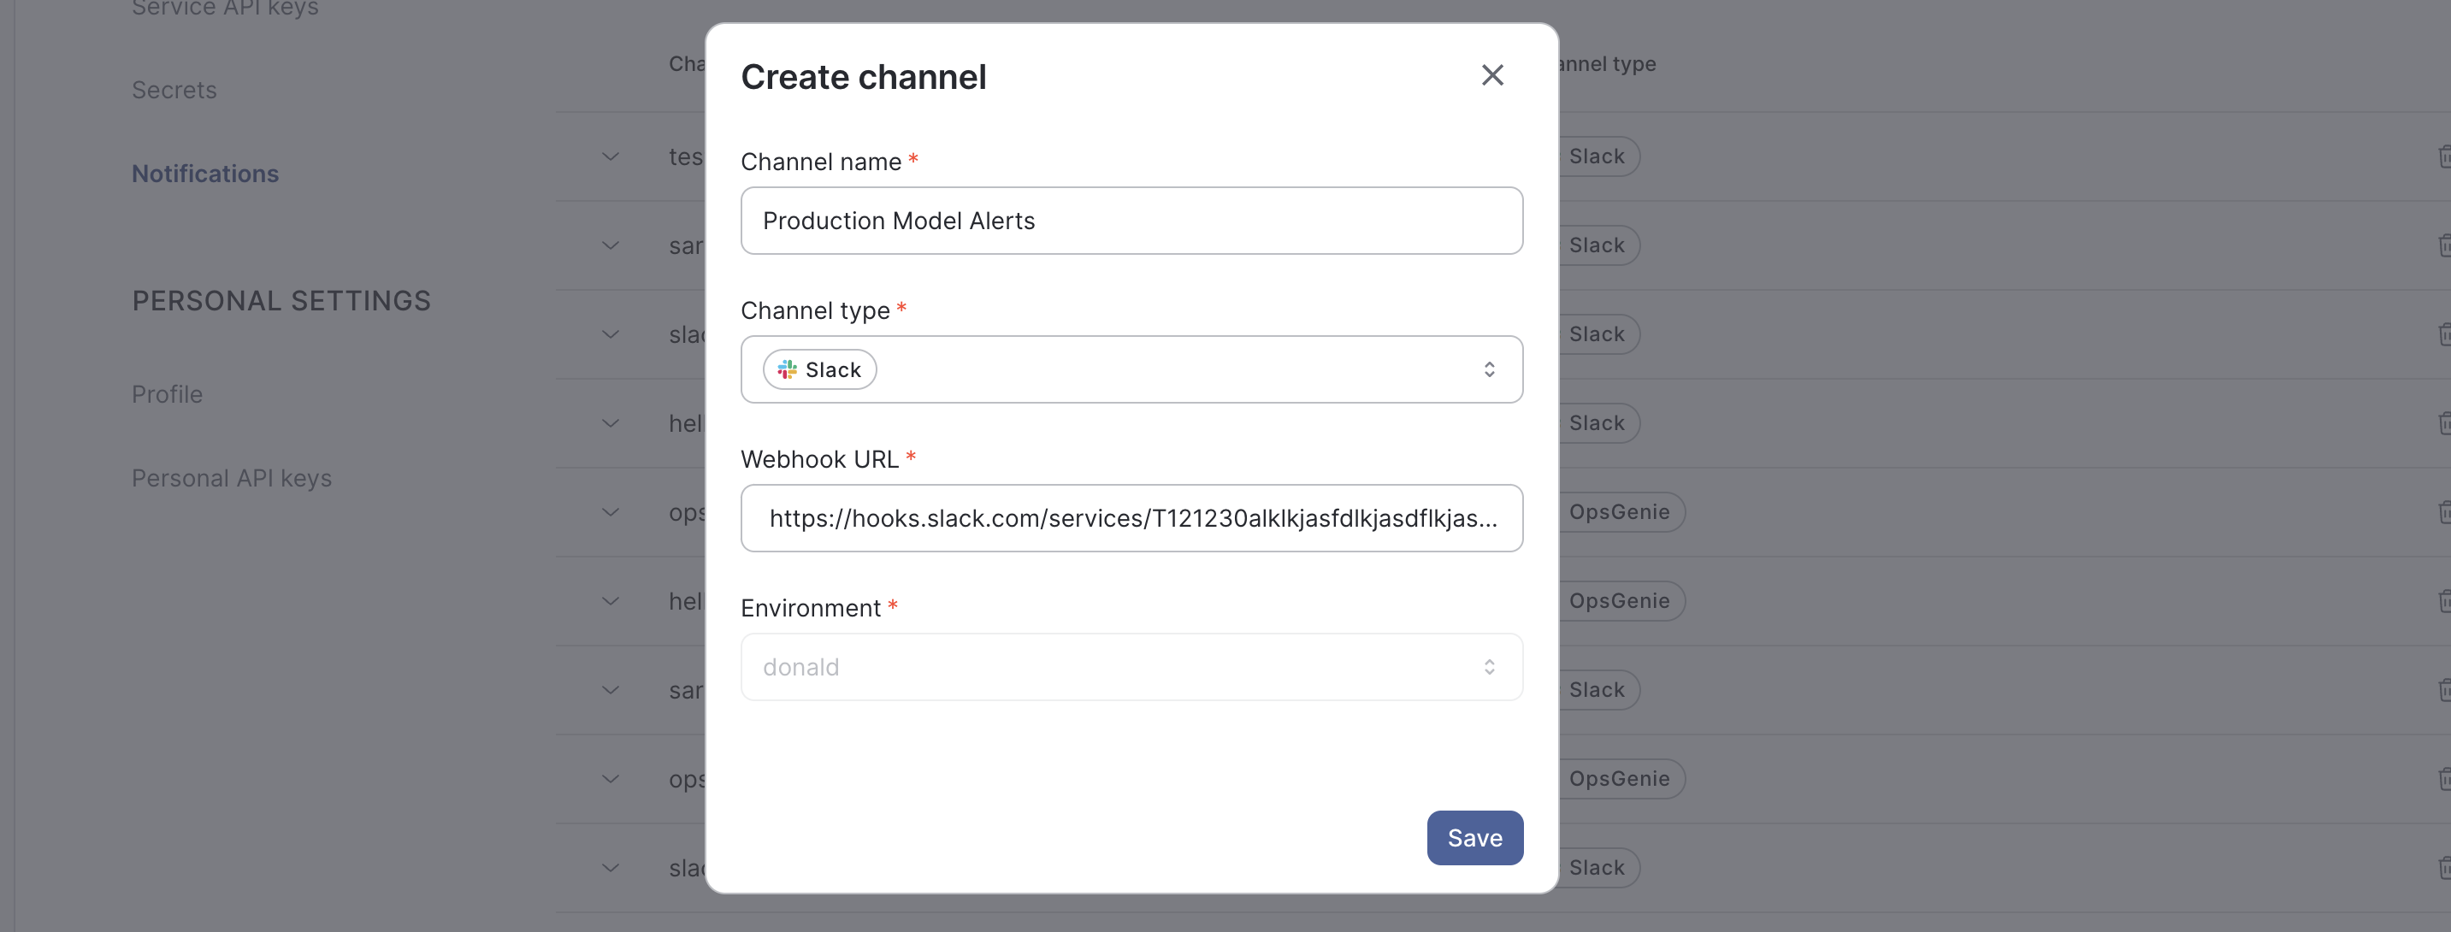Click trash icon on first OpsGenie row
2451x932 pixels.
[2443, 513]
